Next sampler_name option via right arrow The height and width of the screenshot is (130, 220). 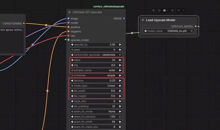[x=120, y=70]
